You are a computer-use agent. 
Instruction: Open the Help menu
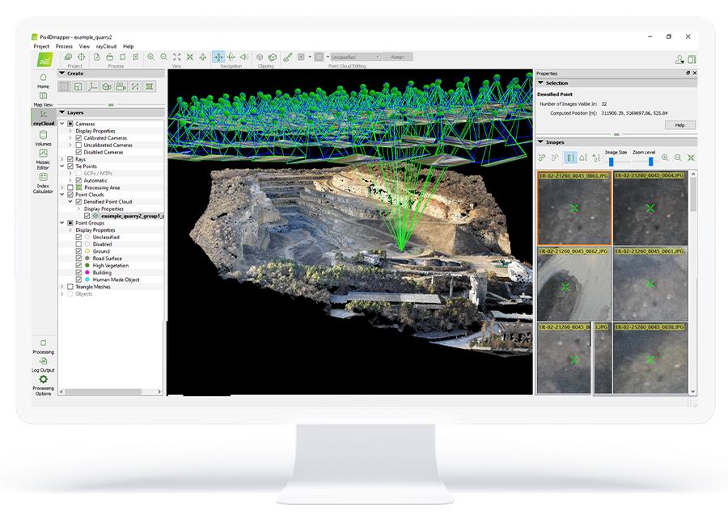tap(128, 46)
